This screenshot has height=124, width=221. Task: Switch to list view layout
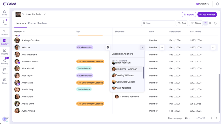tap(205, 23)
